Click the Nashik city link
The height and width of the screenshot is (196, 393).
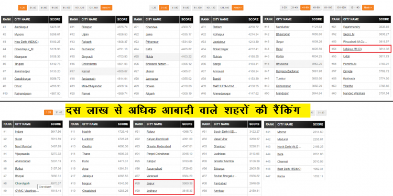point(86,132)
